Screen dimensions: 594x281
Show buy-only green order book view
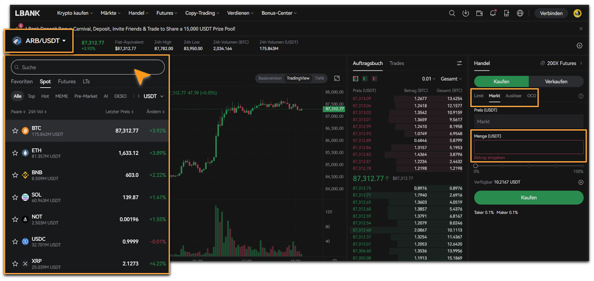[x=365, y=79]
